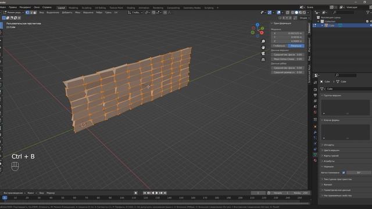The image size is (372, 209).
Task: Click pan view hand icon in viewport
Action: [263, 48]
